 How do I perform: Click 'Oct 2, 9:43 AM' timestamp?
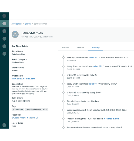point(73,113)
